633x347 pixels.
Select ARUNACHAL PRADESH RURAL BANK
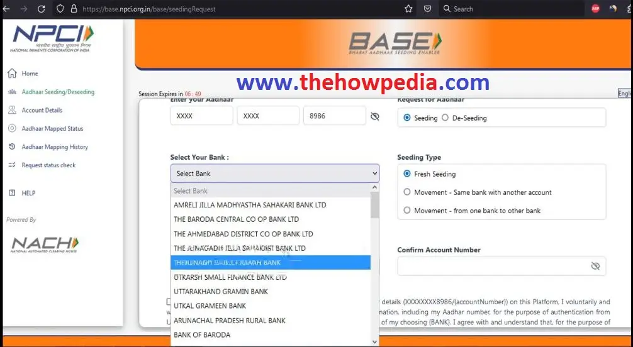click(271, 321)
